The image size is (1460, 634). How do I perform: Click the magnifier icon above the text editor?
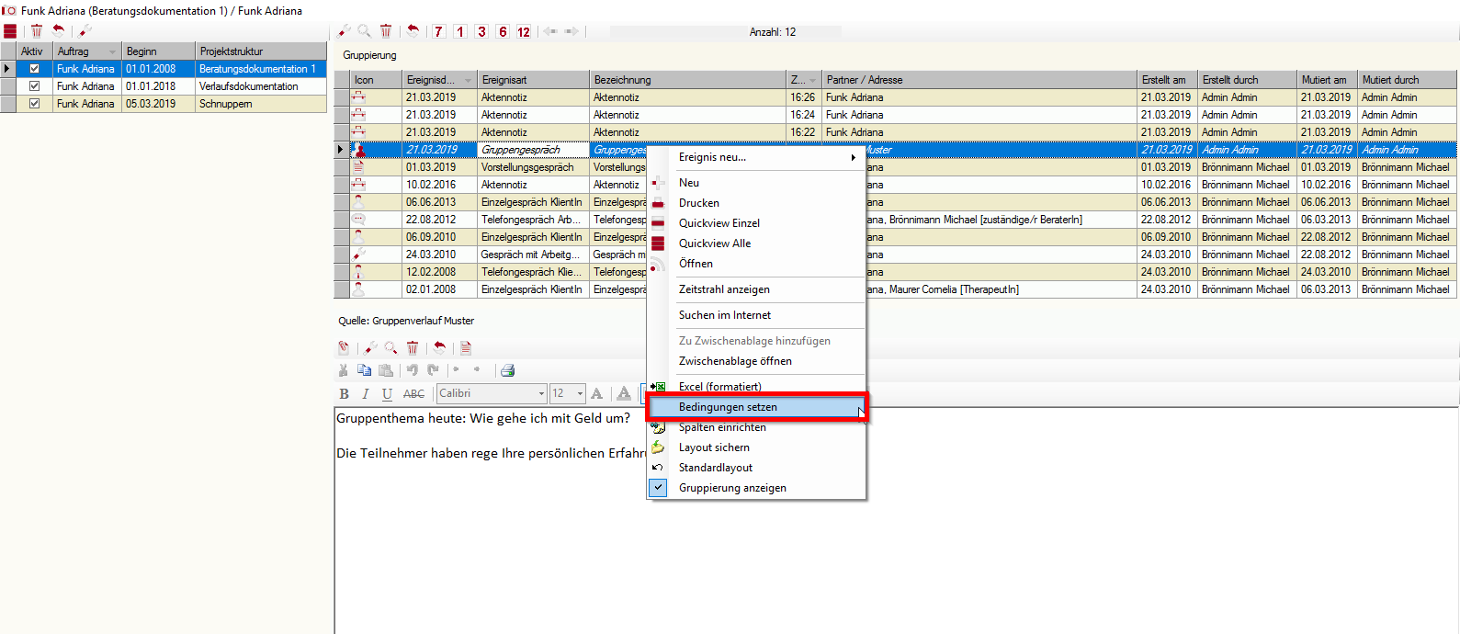(x=391, y=347)
